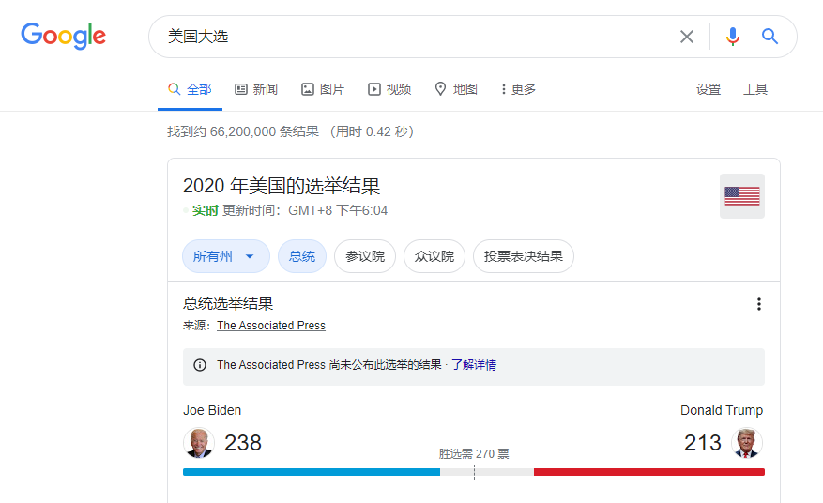Click the blue Biden electoral bar
The image size is (823, 503).
(312, 472)
